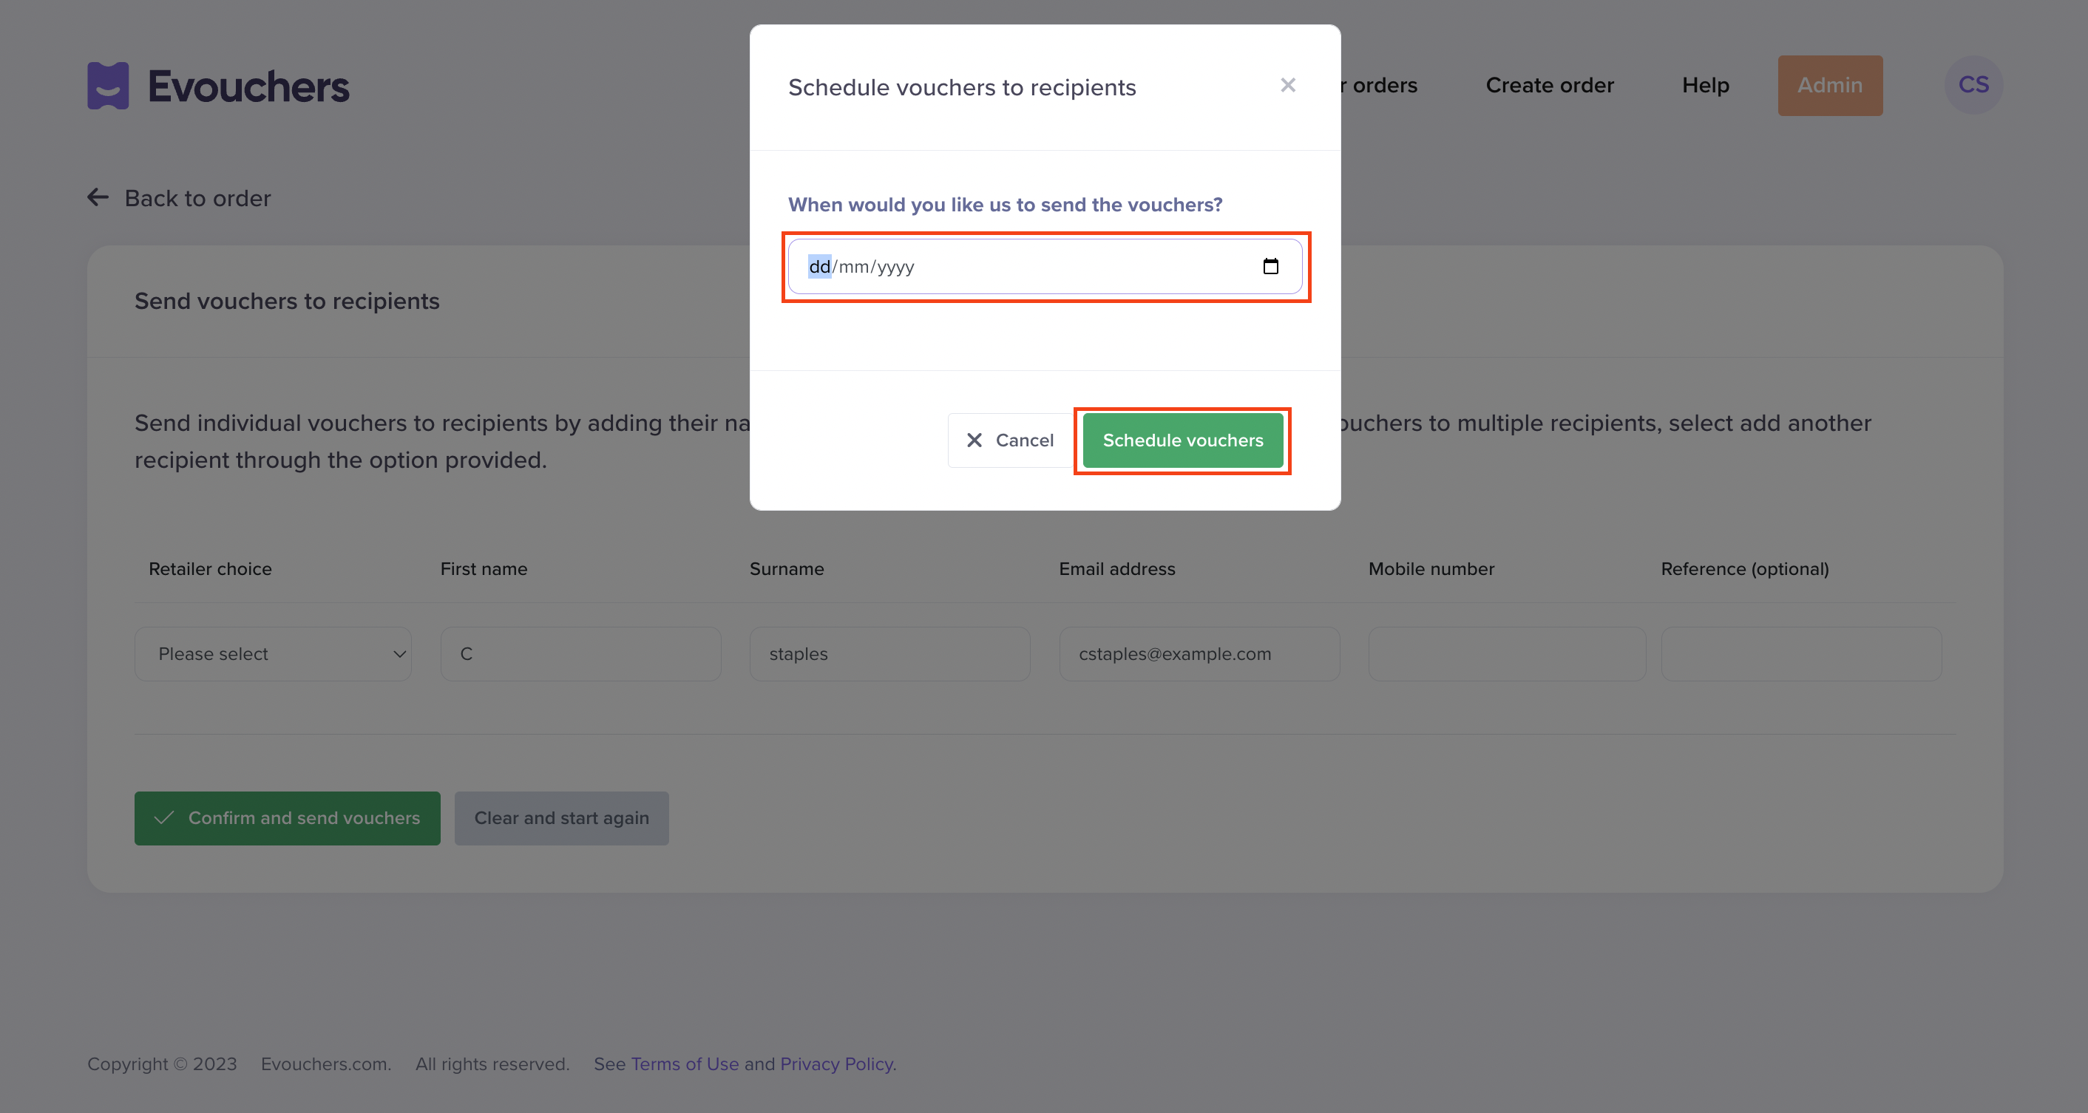Click the Schedule vouchers button
Screen dimensions: 2088x1113
pyautogui.click(x=1182, y=440)
